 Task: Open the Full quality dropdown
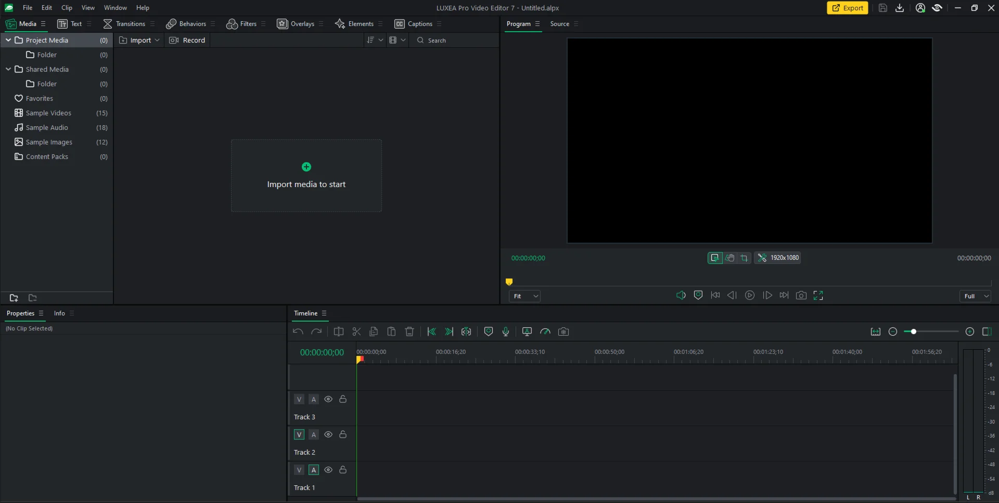click(x=975, y=296)
